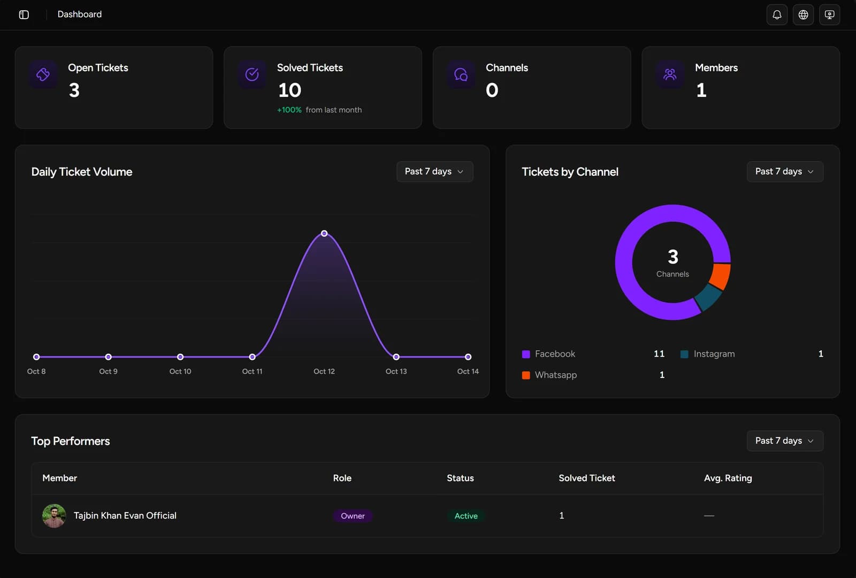
Task: Open Tajbin Khan Evan Official member name
Action: (125, 515)
